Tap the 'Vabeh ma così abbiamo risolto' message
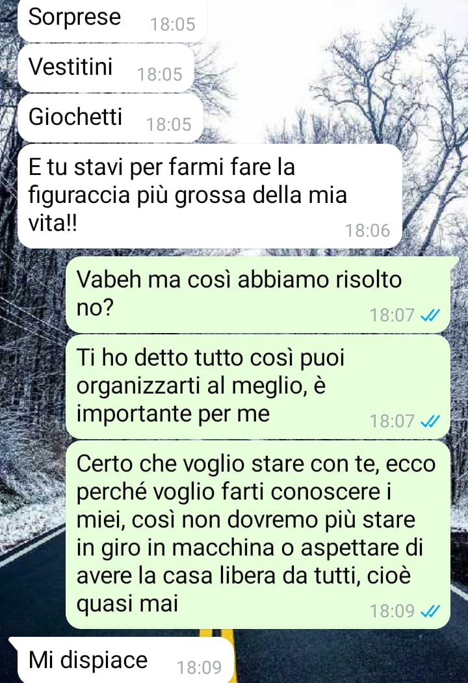 pos(258,295)
